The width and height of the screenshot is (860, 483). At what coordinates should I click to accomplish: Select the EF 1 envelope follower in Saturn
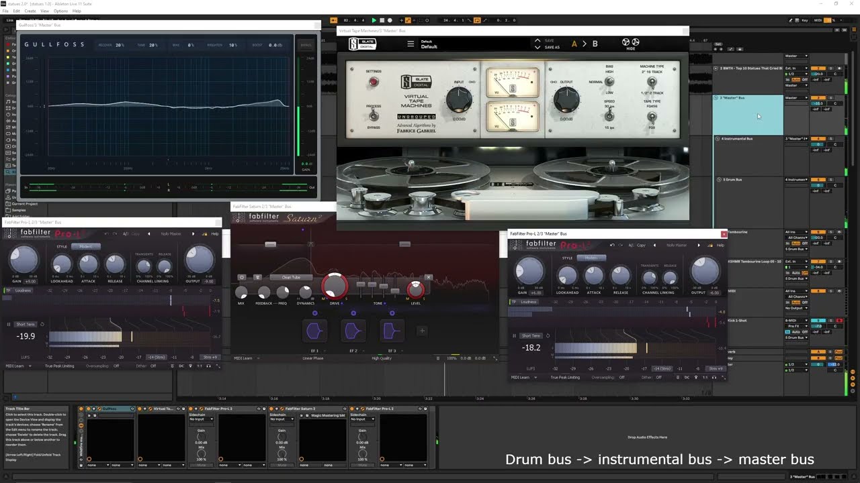314,331
